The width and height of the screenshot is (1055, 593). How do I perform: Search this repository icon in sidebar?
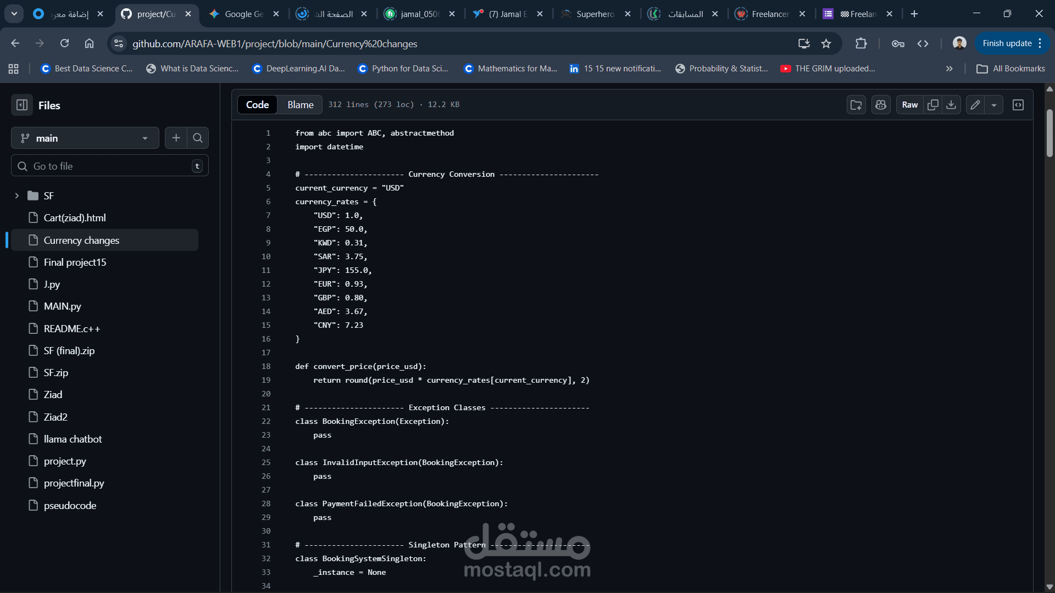198,138
